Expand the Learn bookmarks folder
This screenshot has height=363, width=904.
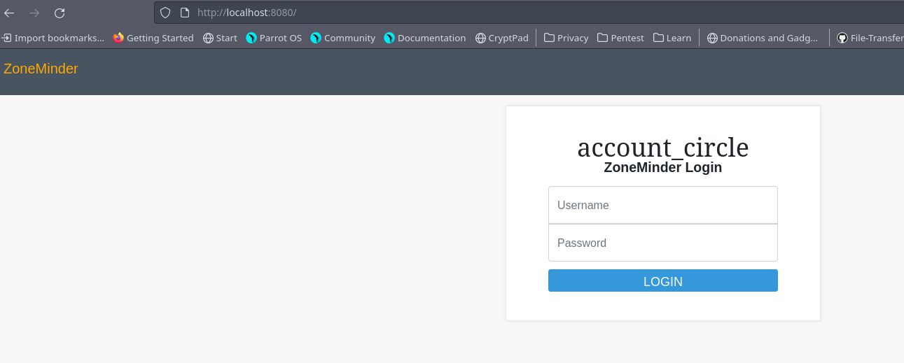point(672,38)
